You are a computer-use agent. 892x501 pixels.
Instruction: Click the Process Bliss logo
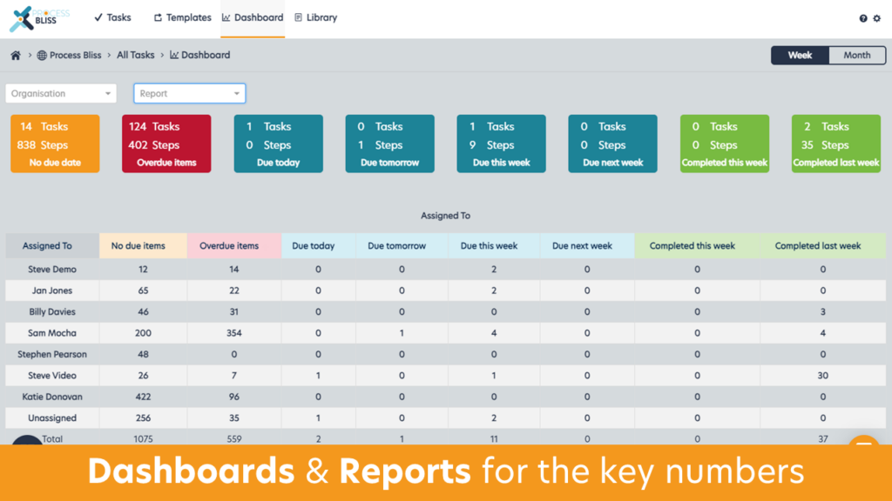click(x=38, y=19)
